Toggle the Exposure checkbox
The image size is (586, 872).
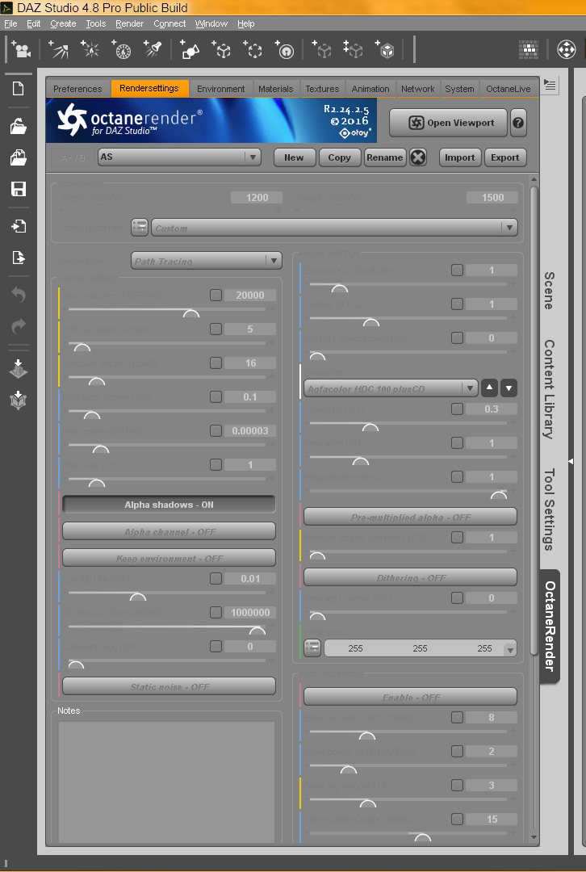(457, 270)
